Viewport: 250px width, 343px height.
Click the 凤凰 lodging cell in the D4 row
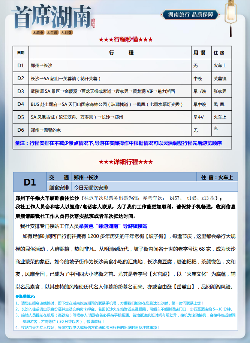[x=222, y=104]
